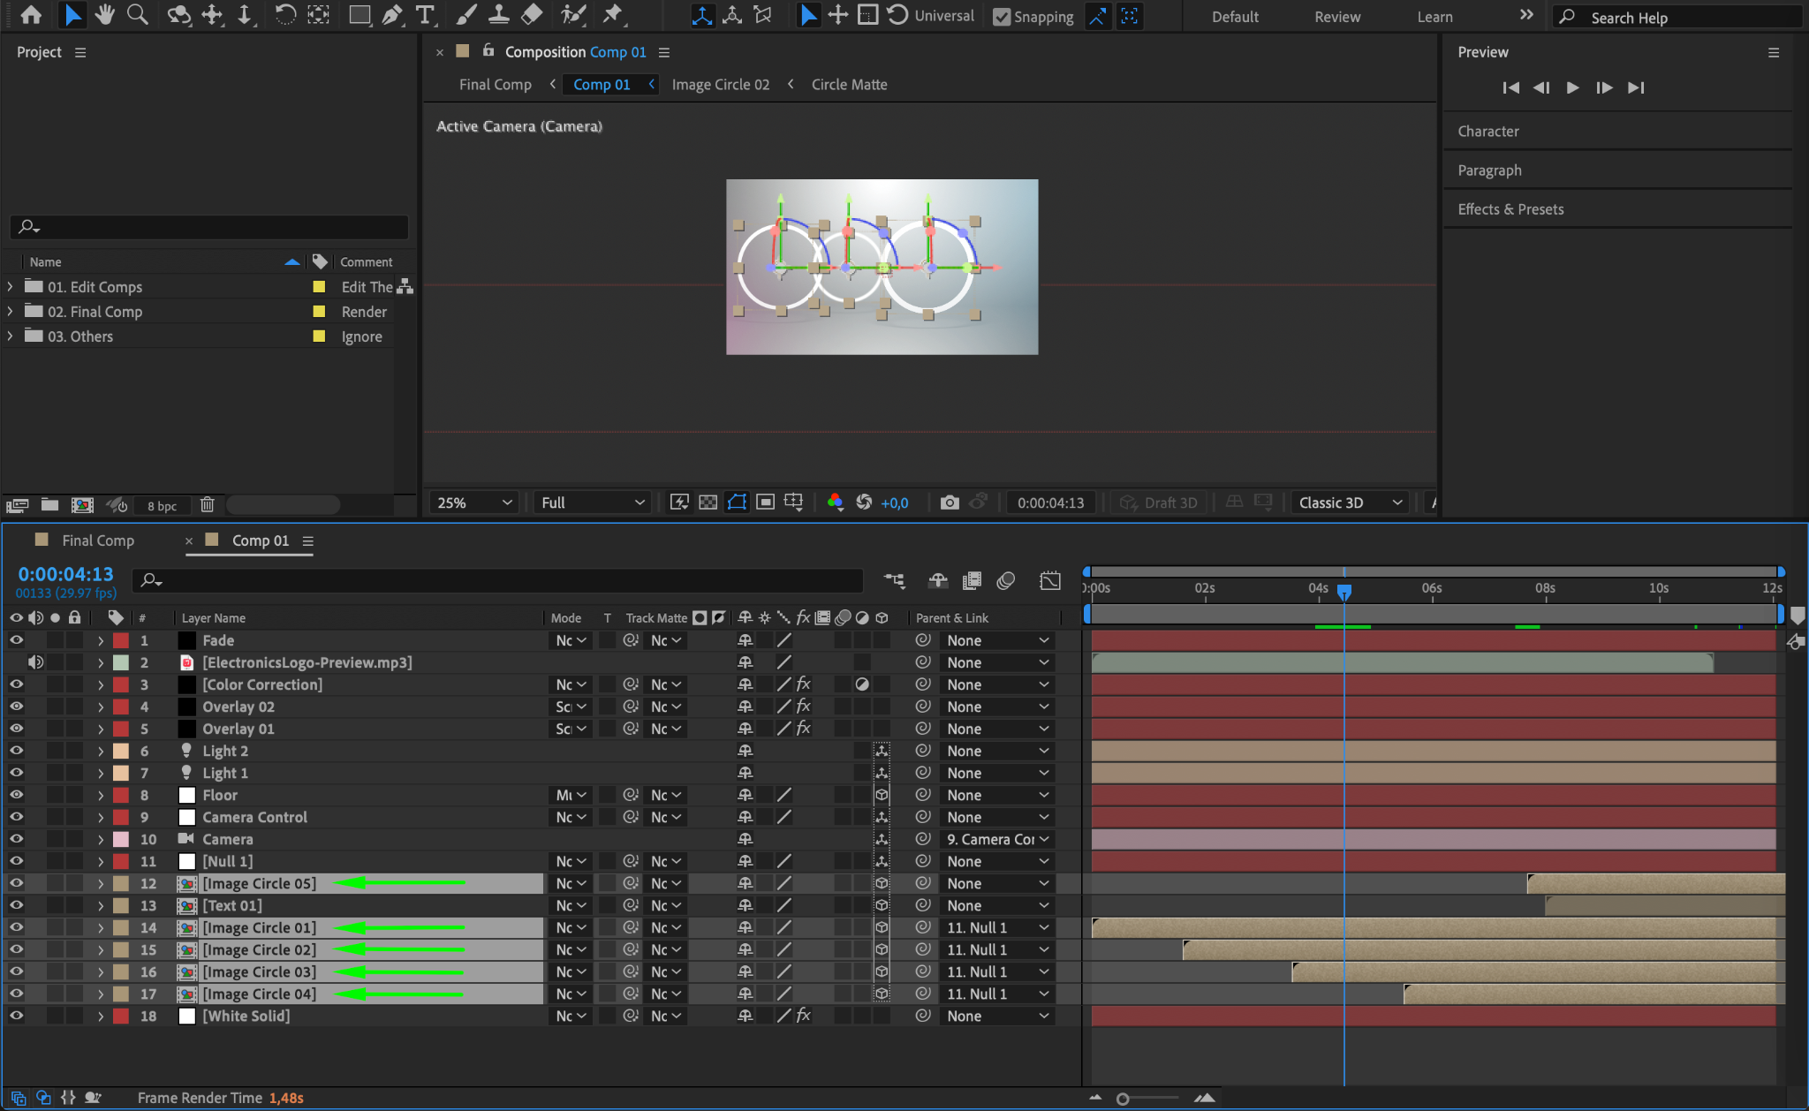Click the Delete trash icon in Project panel
Viewport: 1809px width, 1111px height.
(208, 505)
